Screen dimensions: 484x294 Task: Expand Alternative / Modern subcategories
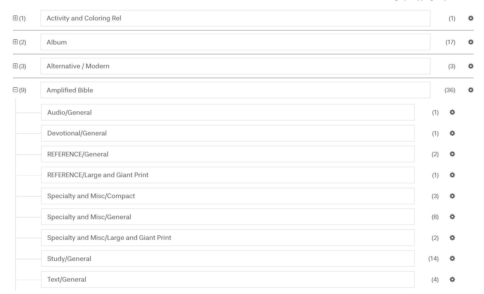click(x=15, y=66)
